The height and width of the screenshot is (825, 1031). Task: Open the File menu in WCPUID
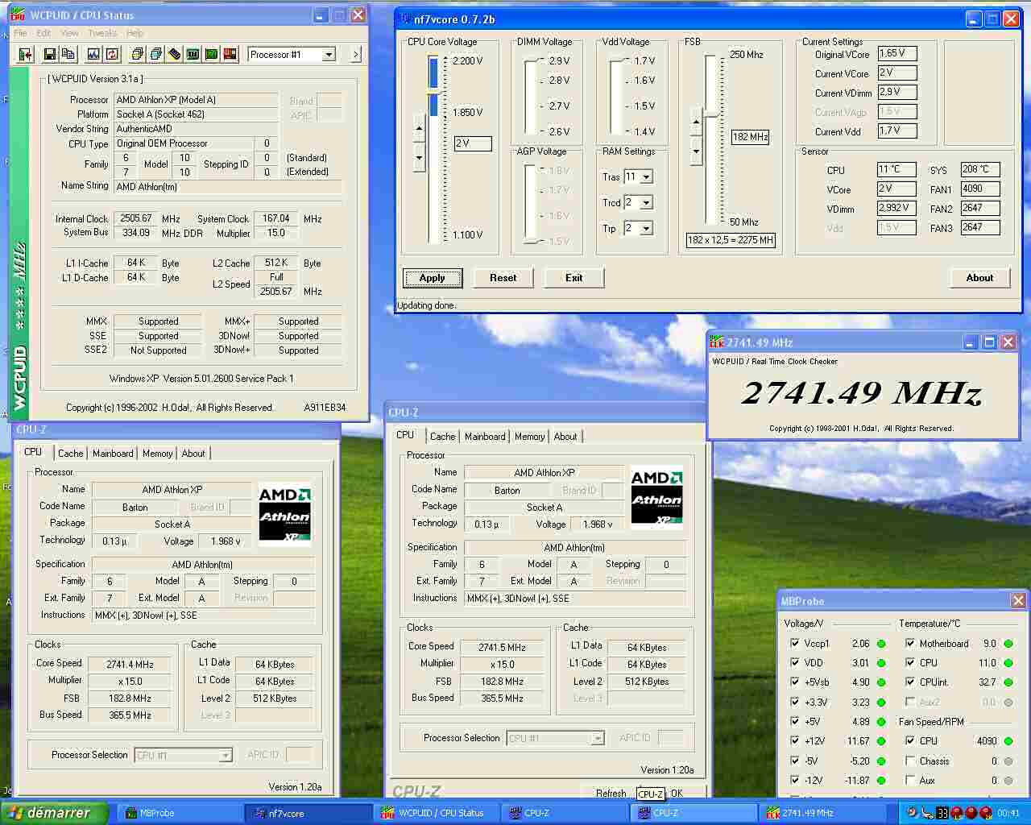pos(20,33)
